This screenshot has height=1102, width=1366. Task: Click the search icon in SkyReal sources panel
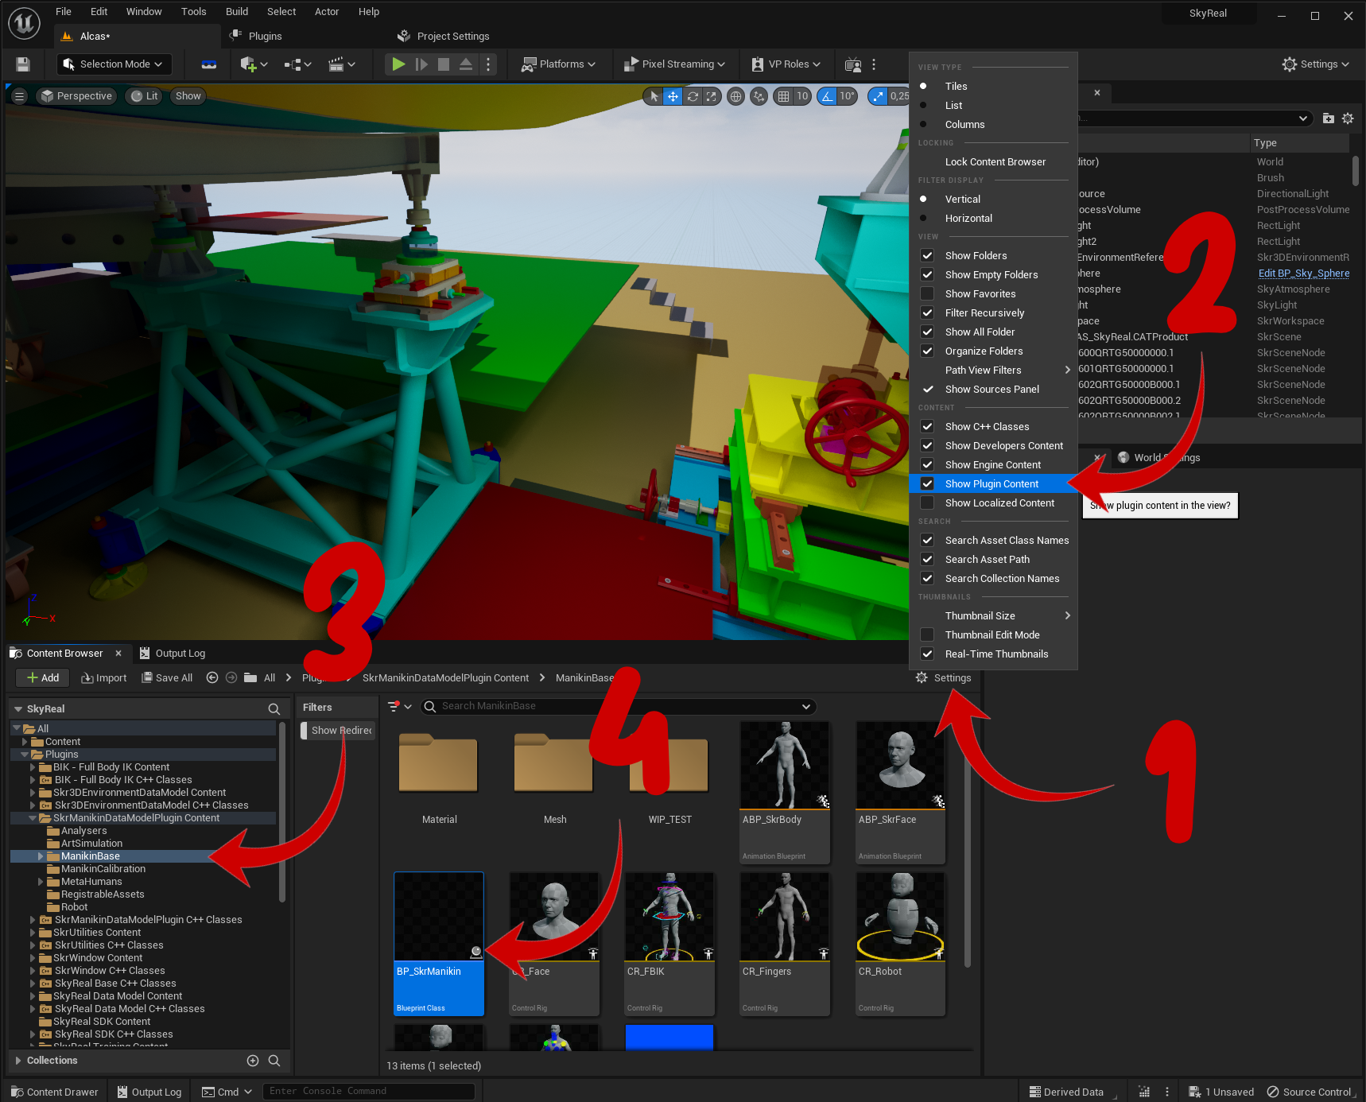coord(274,708)
